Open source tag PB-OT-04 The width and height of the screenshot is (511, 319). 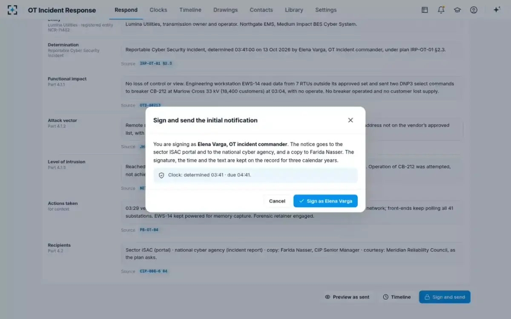[149, 230]
